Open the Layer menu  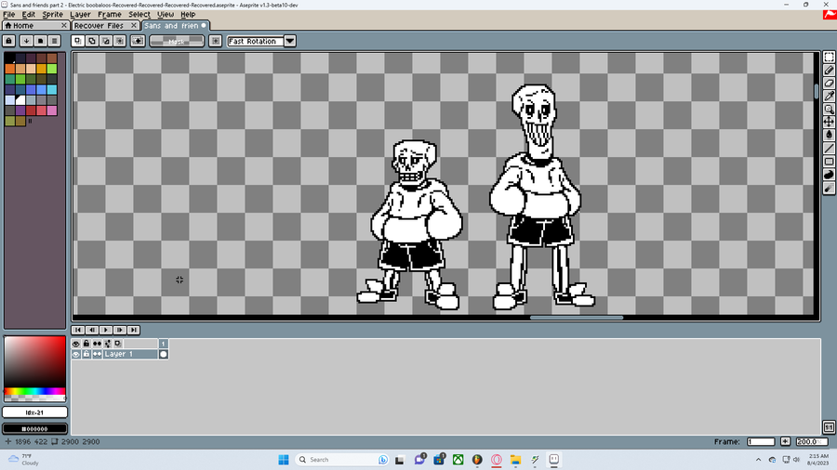80,14
